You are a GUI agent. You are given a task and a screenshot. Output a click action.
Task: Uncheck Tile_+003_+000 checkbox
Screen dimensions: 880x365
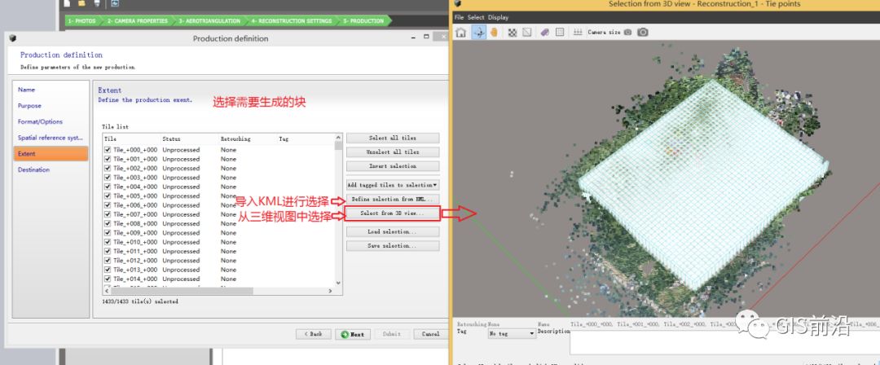108,178
